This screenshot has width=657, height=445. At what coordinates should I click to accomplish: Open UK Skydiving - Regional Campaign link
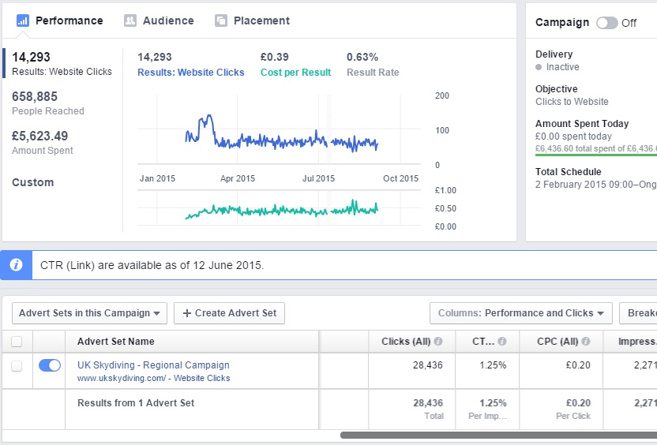click(153, 365)
